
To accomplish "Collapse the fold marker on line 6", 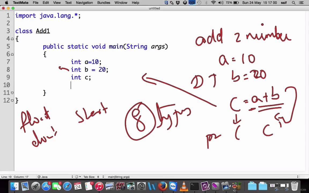I will (12, 54).
